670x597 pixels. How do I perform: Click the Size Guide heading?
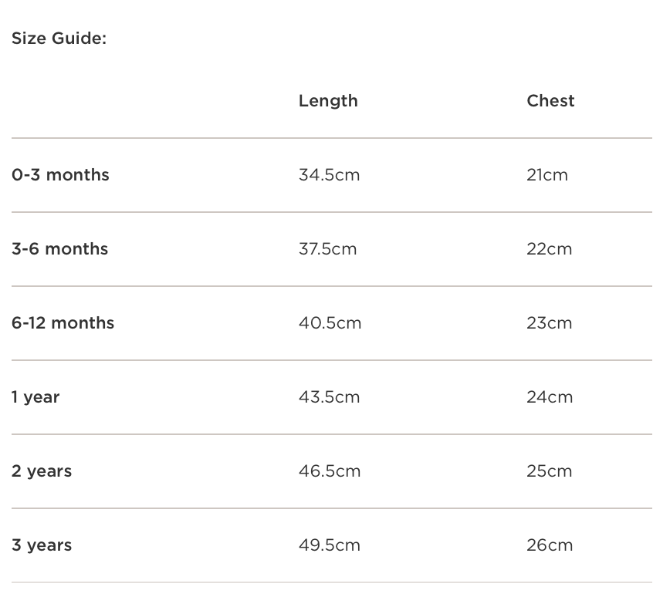point(59,39)
